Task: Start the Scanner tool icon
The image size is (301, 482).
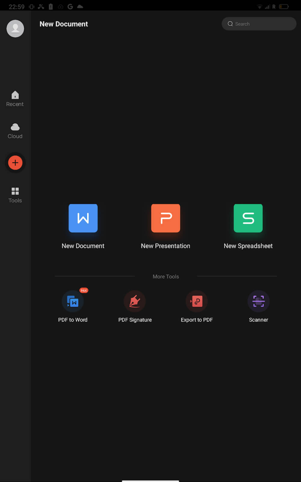Action: coord(258,301)
